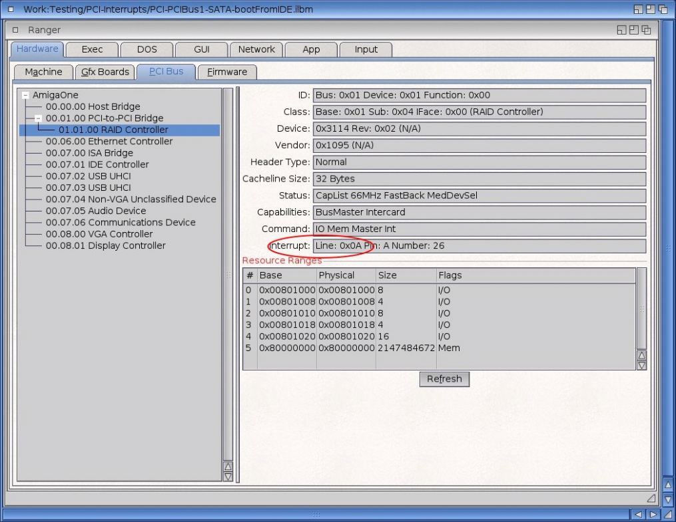Screen dimensions: 676x522
Task: Switch to the GUI tab
Action: tap(202, 49)
